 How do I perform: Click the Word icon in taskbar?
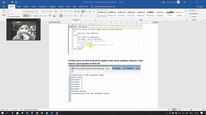[52, 113]
